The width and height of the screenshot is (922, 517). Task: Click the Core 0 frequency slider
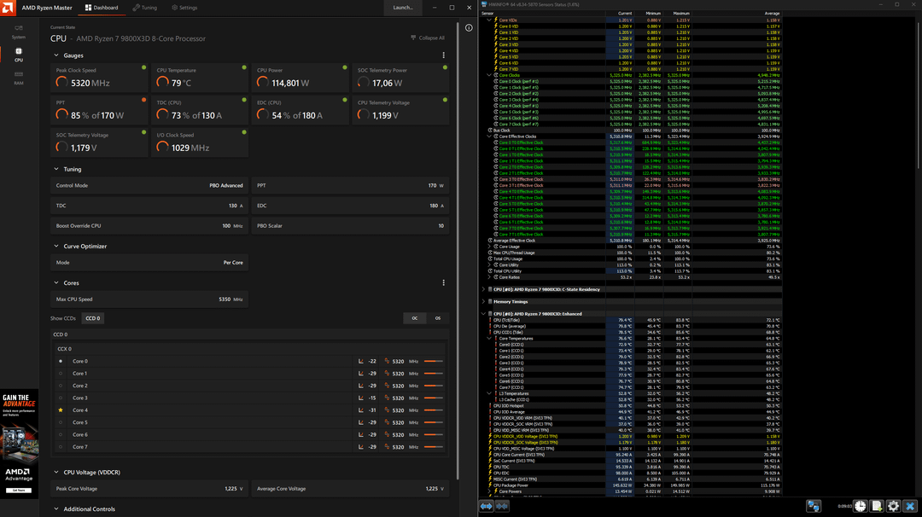(x=434, y=361)
